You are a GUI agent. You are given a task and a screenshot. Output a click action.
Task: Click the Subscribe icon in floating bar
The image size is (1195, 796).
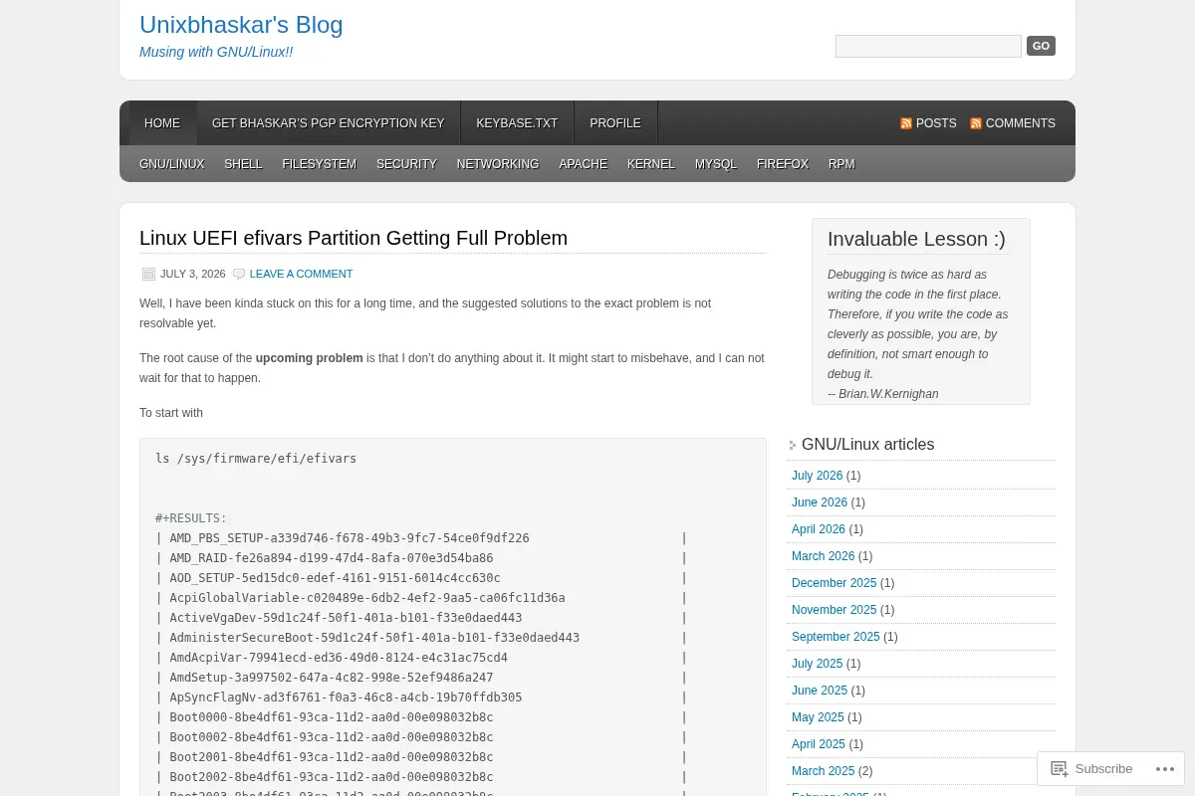pos(1060,769)
